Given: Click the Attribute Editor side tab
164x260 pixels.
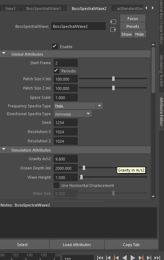Looking at the screenshot, I should (x=161, y=112).
